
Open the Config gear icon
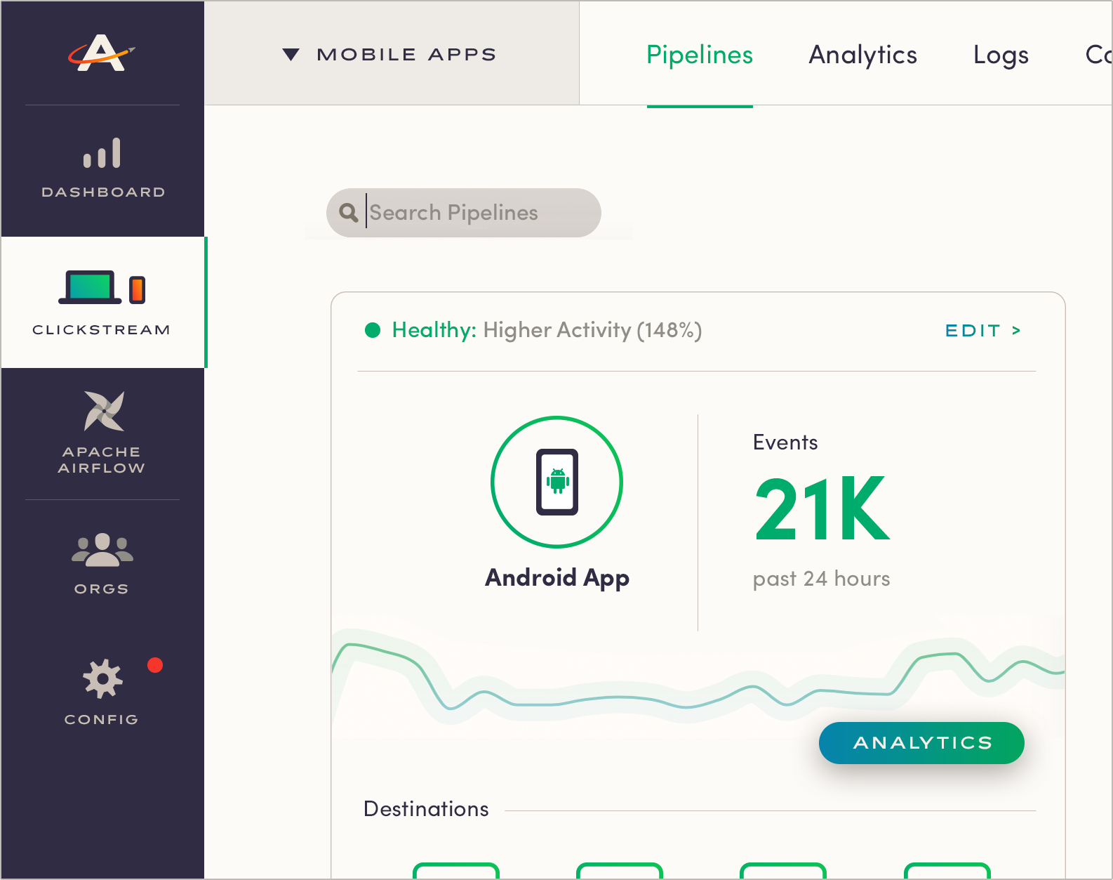[102, 678]
